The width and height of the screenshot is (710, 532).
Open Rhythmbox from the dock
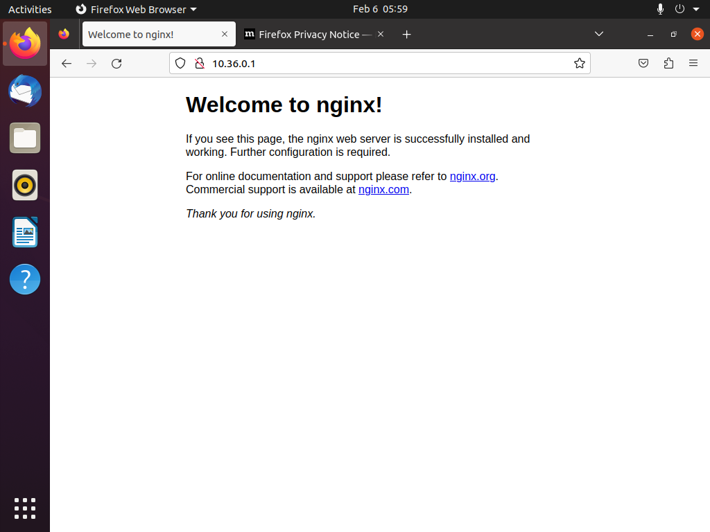[x=25, y=185]
